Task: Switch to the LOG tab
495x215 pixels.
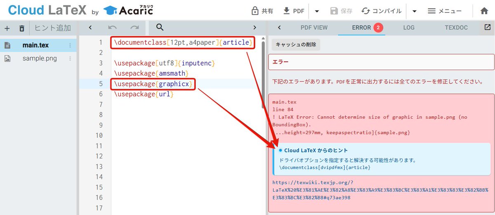Action: coord(409,28)
